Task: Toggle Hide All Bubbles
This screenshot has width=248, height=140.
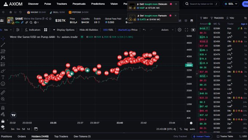Action: (x=89, y=30)
